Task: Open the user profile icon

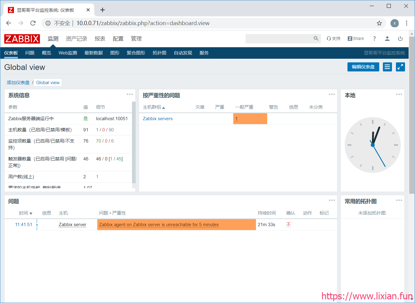Action: [x=387, y=38]
